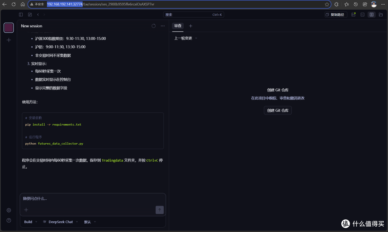Screen dimensions: 388x232
Task: Expand the 上一轮变更 dropdown
Action: [185, 38]
